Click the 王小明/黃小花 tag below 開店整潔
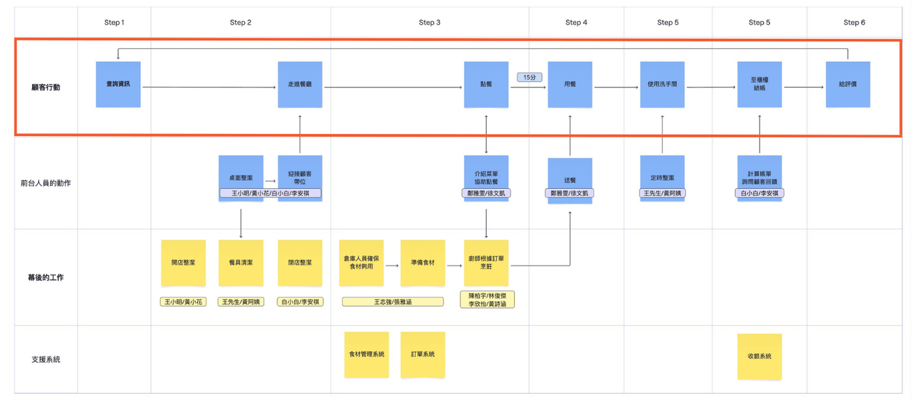911x403 pixels. [x=183, y=302]
